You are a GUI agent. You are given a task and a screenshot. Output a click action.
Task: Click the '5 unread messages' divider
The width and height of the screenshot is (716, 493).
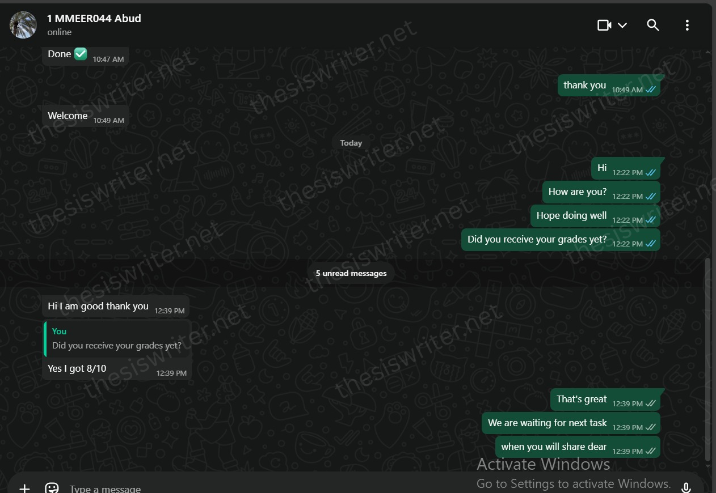(351, 273)
